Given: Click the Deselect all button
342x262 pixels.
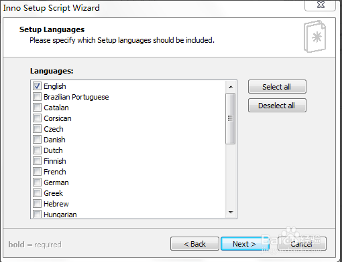Looking at the screenshot, I should pos(277,106).
